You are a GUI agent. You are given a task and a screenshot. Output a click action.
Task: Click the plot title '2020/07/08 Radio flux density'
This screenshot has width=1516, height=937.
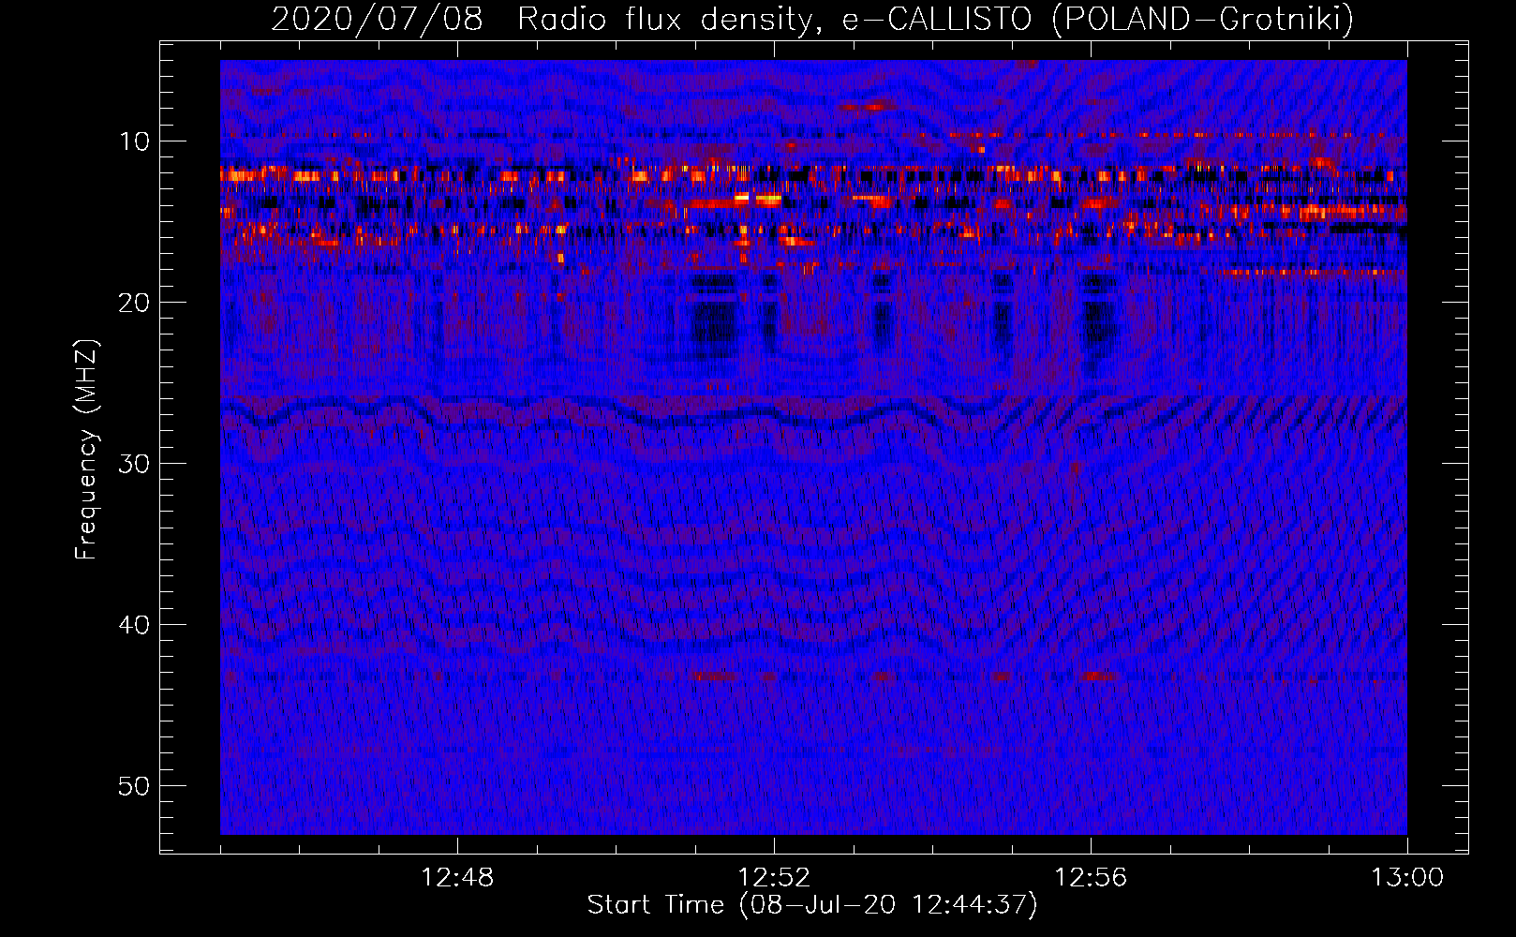(x=813, y=19)
